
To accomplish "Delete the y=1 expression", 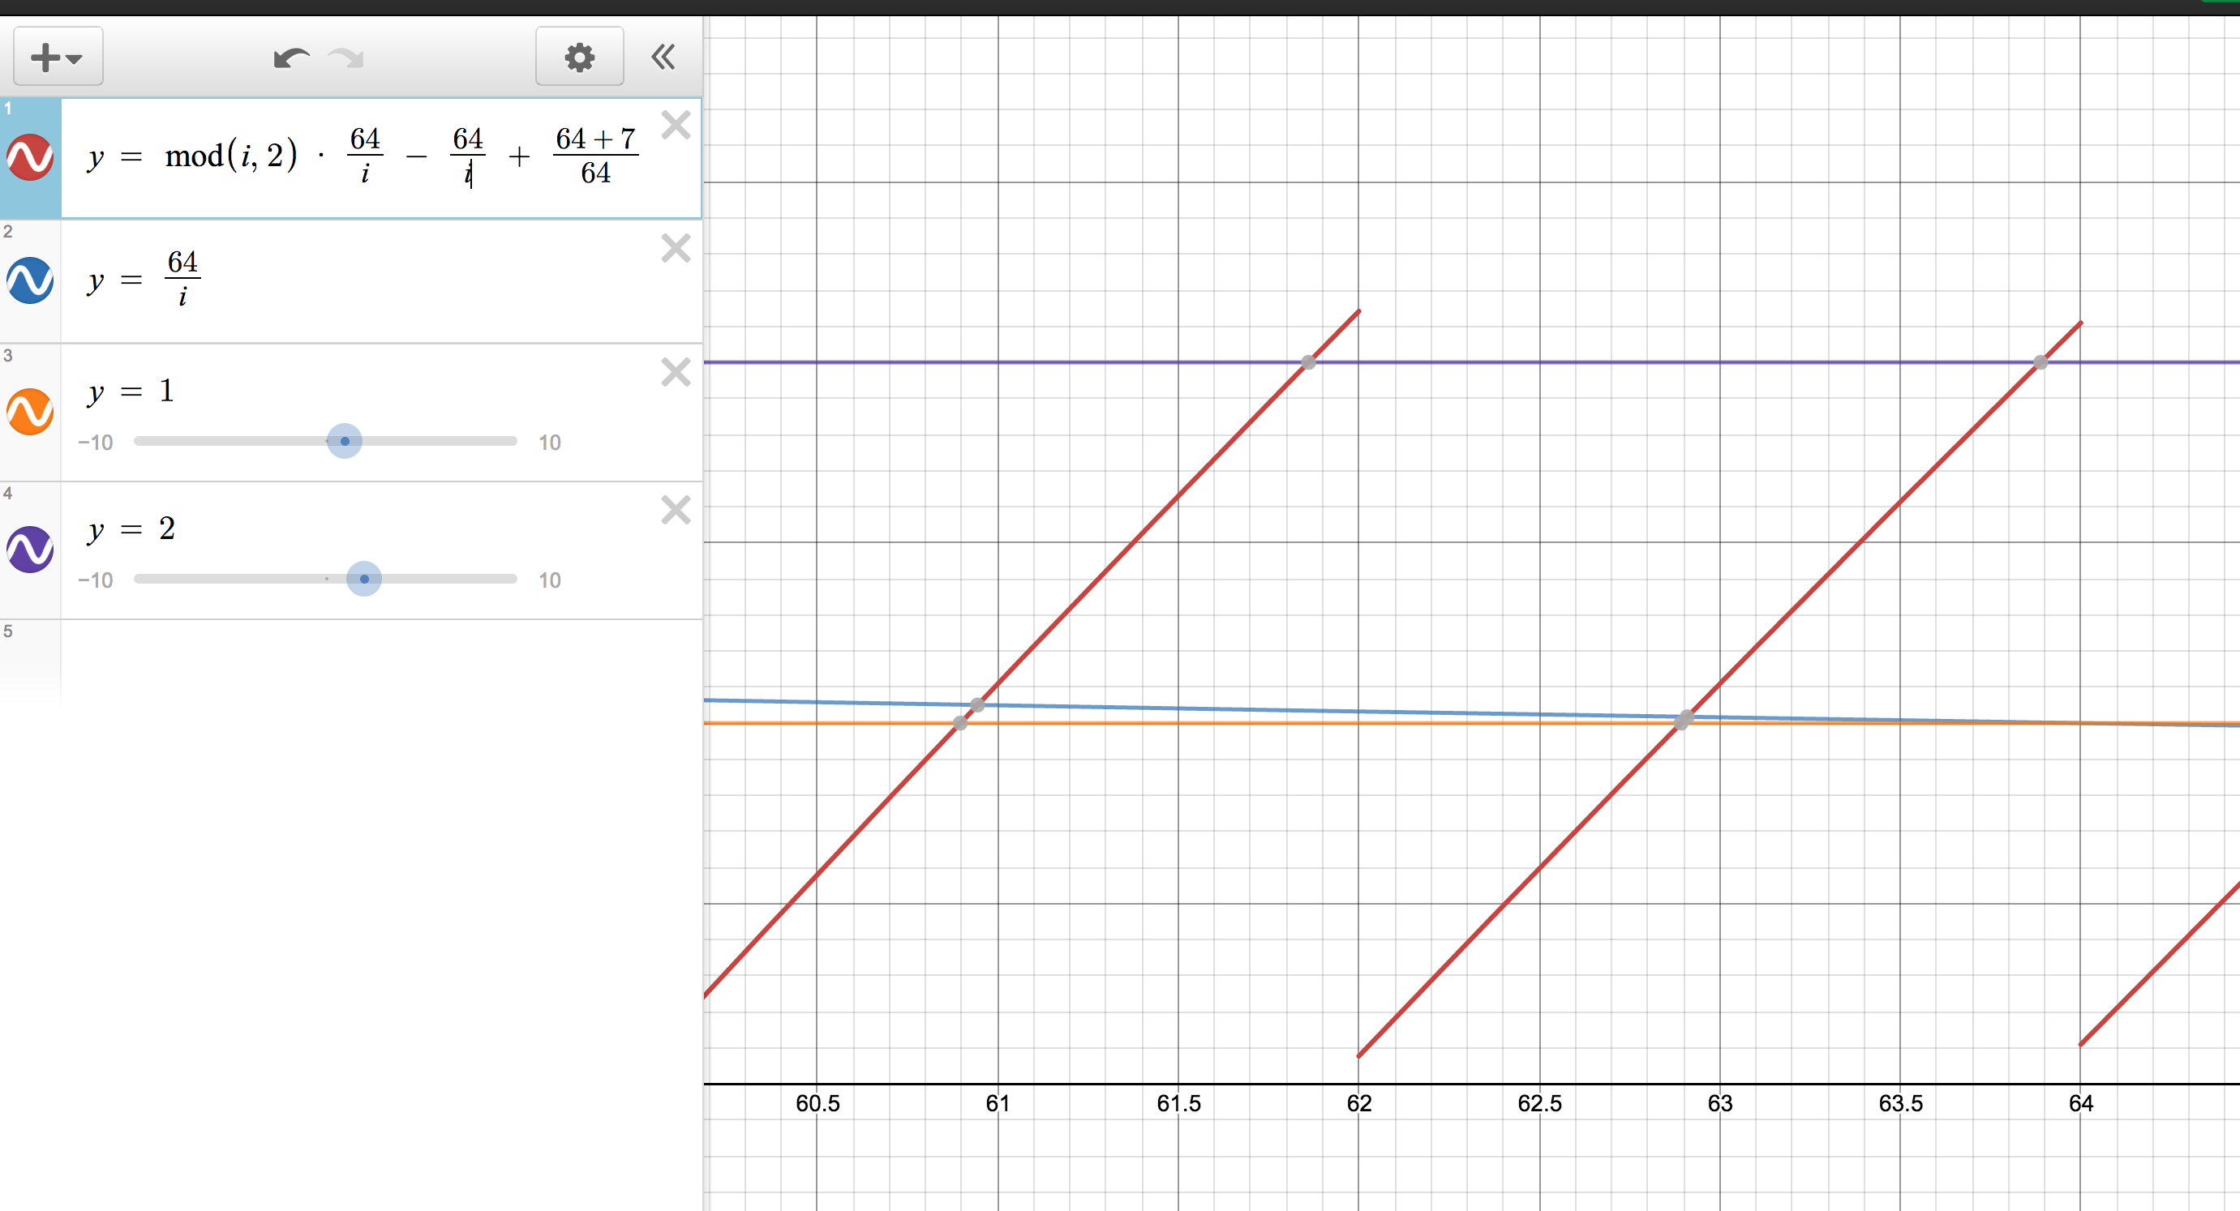I will pos(676,372).
